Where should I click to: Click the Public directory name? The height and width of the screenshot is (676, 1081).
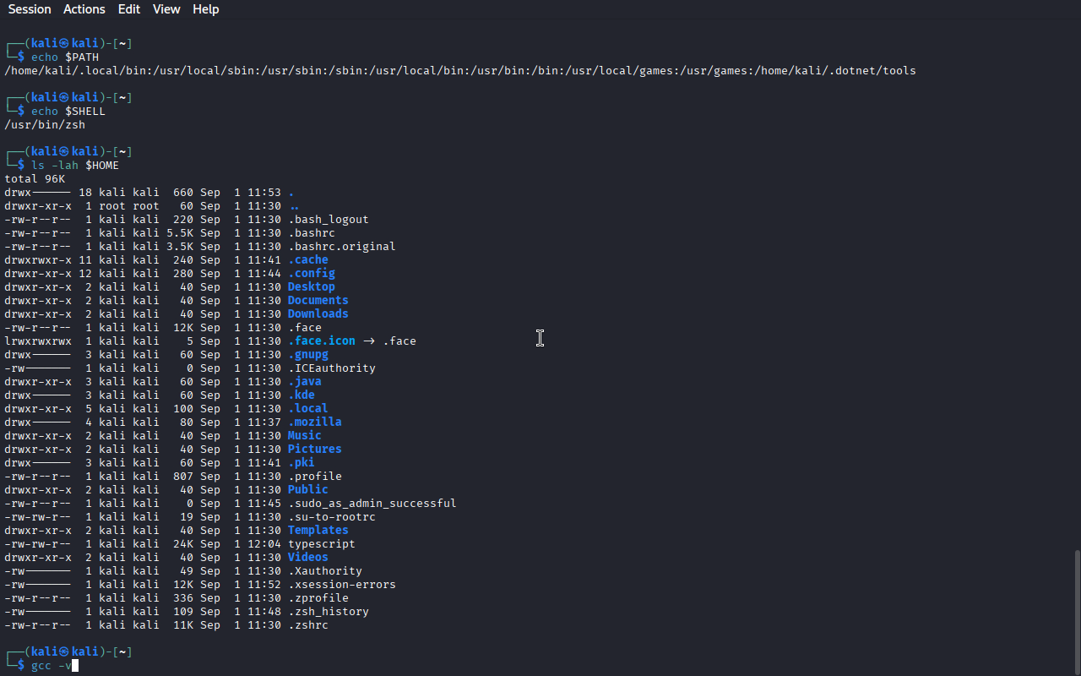pyautogui.click(x=308, y=490)
